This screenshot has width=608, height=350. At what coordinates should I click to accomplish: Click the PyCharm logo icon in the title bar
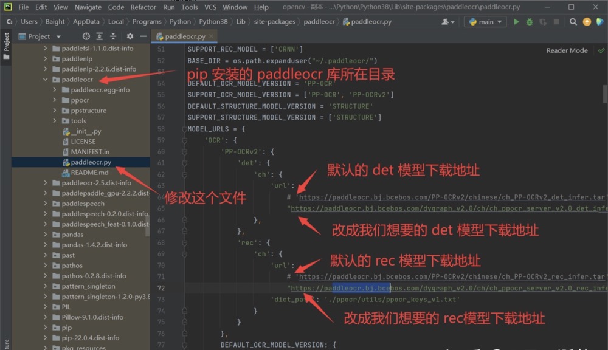coord(8,7)
